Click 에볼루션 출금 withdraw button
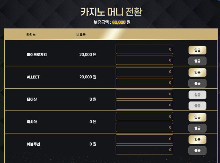 click(197, 150)
